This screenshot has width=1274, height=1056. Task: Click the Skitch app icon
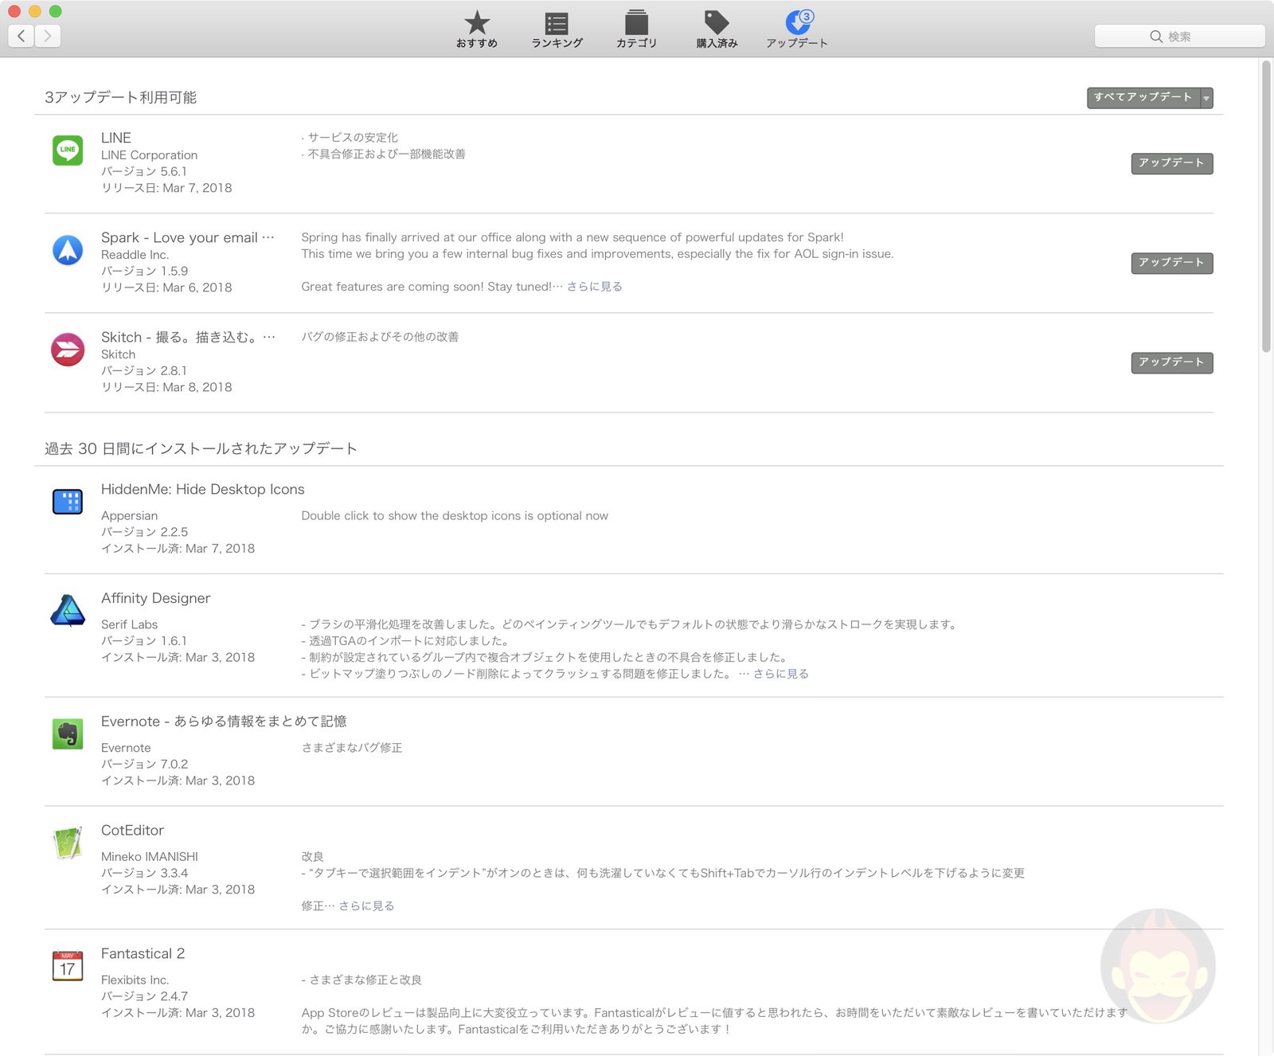(68, 350)
